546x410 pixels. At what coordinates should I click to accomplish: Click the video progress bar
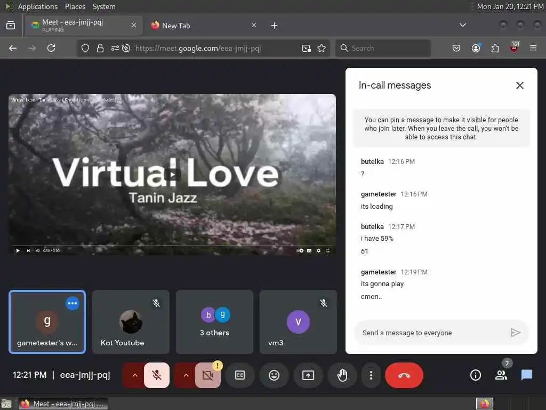pyautogui.click(x=172, y=246)
